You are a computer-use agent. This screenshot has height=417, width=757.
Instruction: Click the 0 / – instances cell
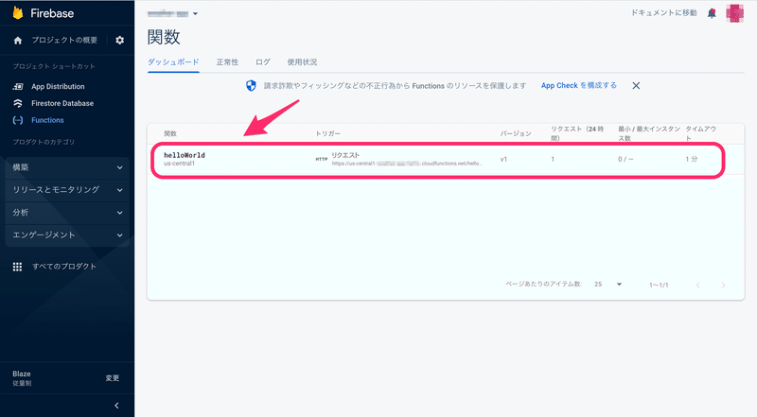point(625,159)
